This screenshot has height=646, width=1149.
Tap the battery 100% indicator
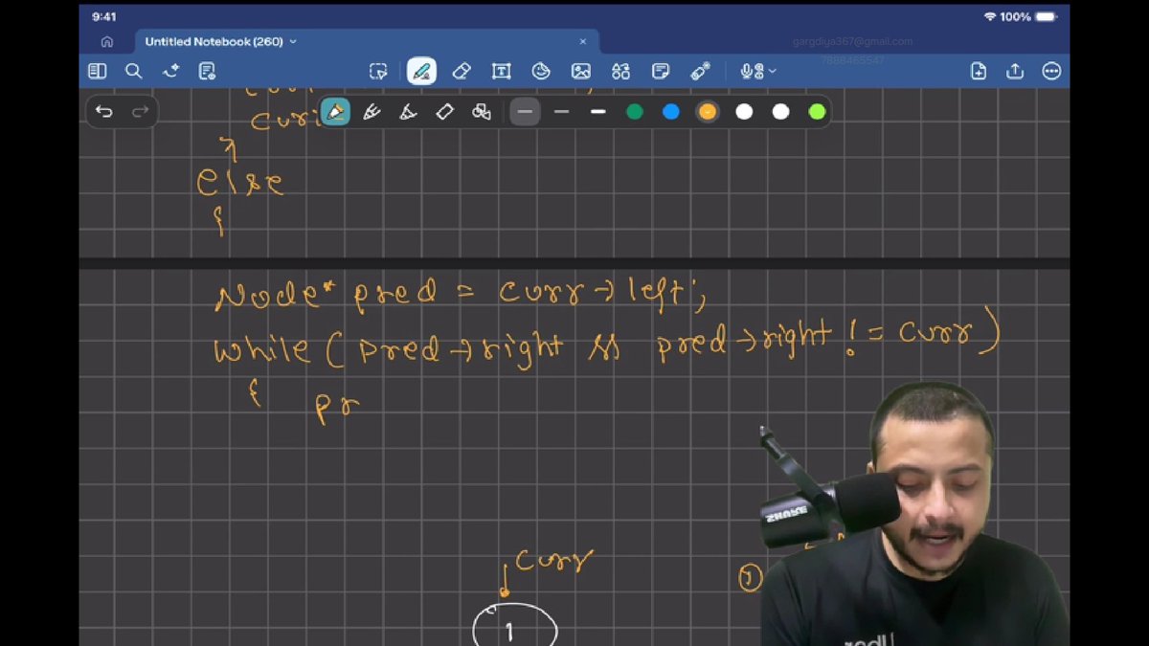point(1028,17)
